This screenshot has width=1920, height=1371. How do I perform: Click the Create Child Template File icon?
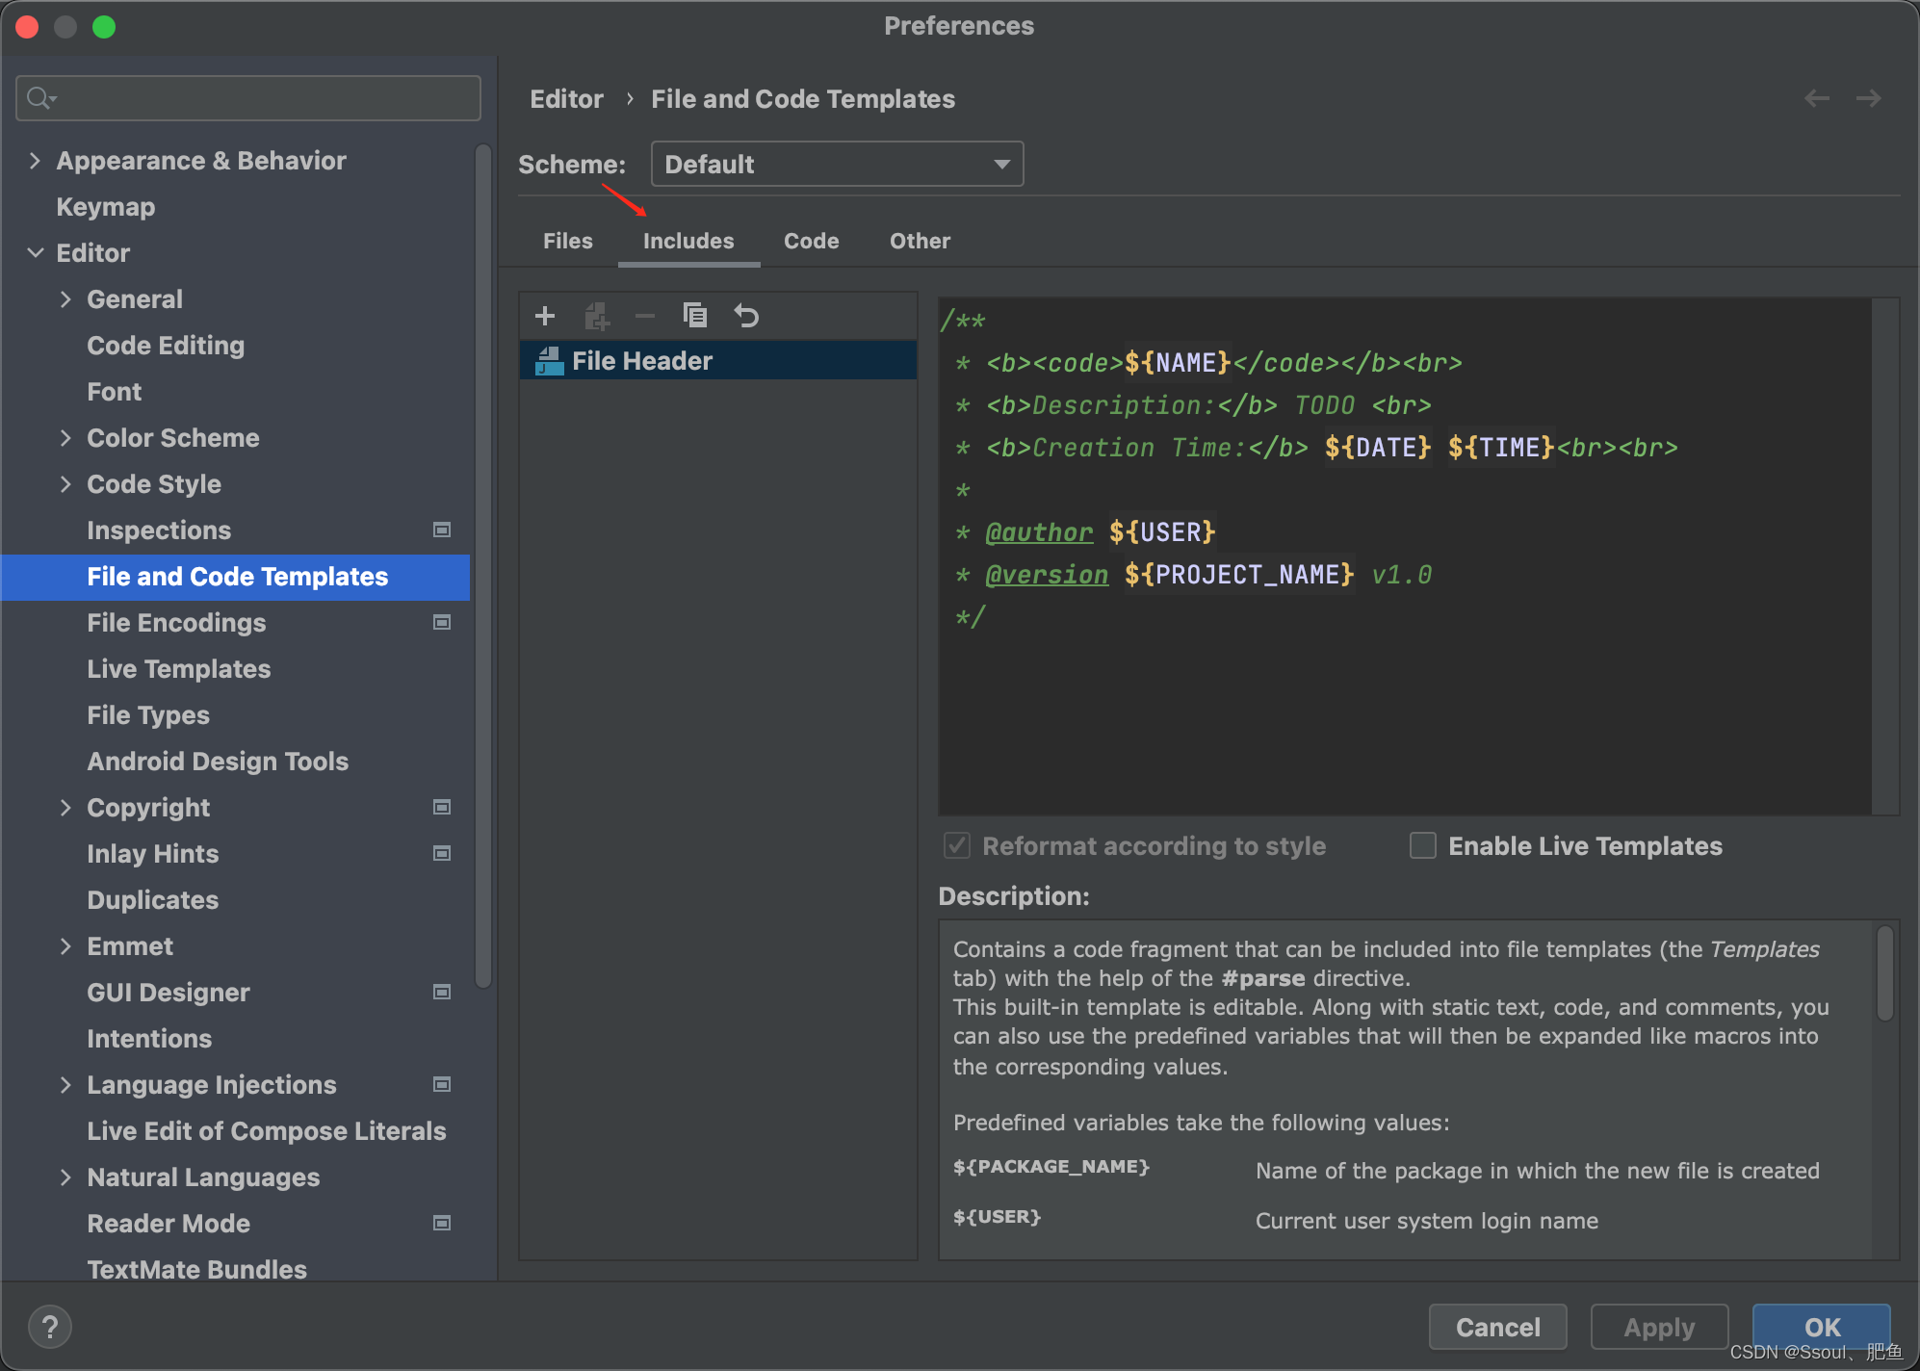coord(597,316)
